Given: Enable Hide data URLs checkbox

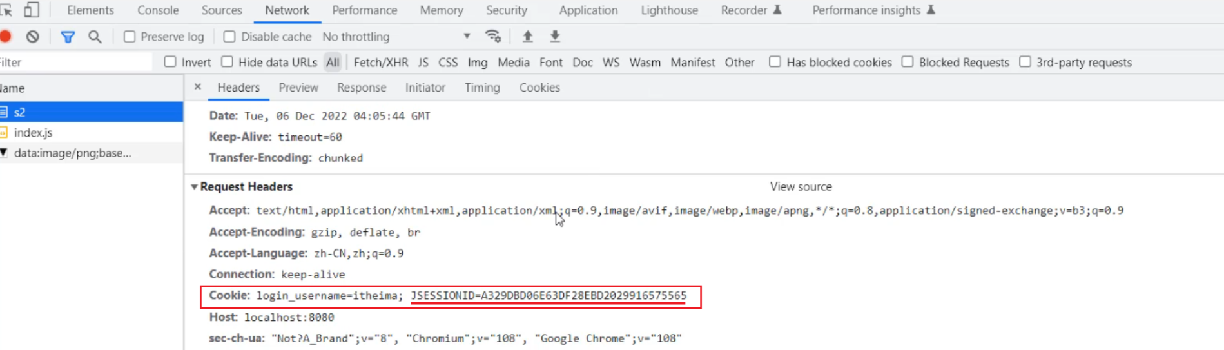Looking at the screenshot, I should [x=227, y=62].
